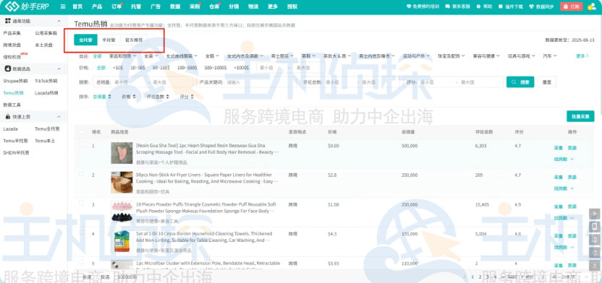Click the 评论总数 sort arrows icon

[x=167, y=97]
